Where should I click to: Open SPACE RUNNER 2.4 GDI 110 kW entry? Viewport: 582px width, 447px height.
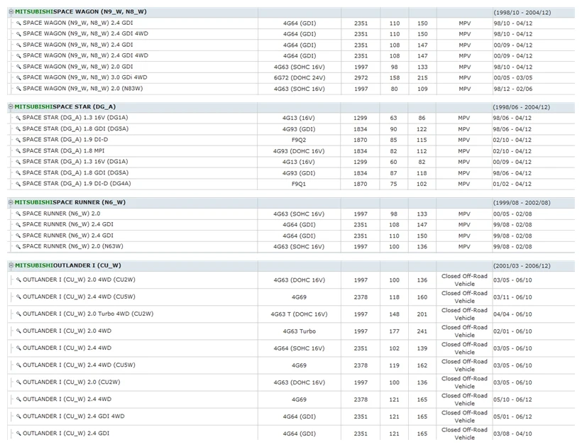68,236
